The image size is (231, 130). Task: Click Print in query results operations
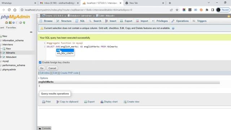tap(47, 102)
